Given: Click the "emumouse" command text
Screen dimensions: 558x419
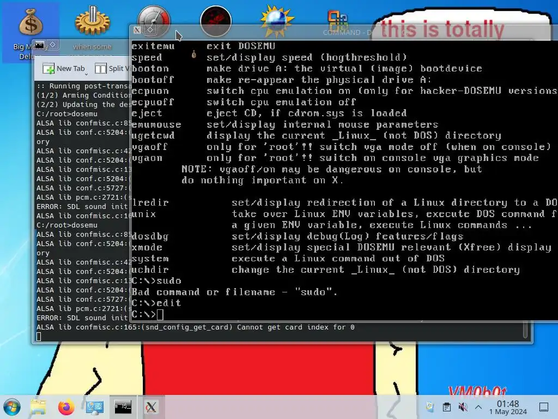Looking at the screenshot, I should pyautogui.click(x=156, y=124).
